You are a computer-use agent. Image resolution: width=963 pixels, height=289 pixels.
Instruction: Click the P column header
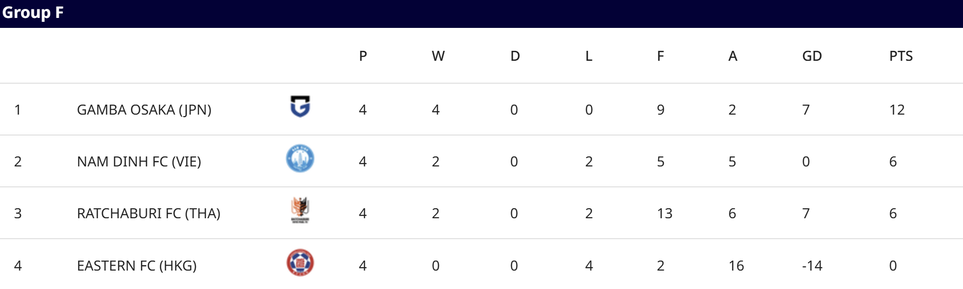(363, 56)
